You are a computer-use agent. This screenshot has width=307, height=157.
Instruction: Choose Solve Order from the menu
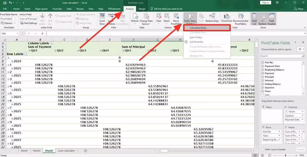(196, 37)
